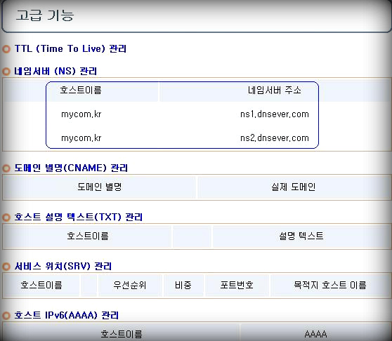Click orange bullet beside SRV 관리

coord(6,267)
